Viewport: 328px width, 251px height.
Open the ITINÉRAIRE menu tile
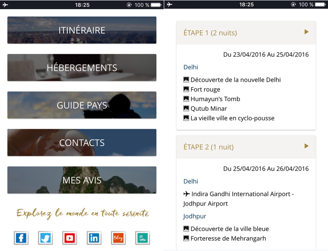click(82, 30)
